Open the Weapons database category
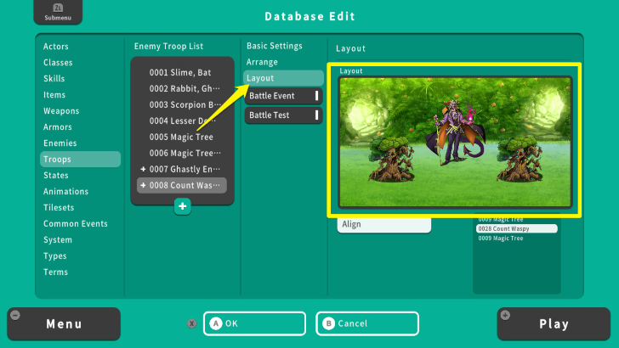 point(61,110)
